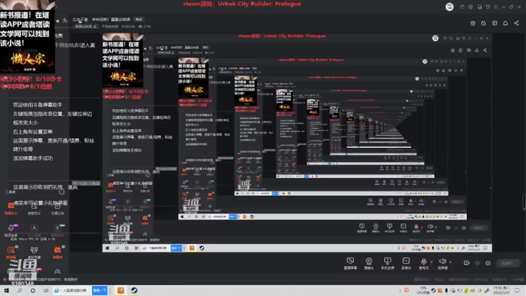This screenshot has height=296, width=526.
Task: Click the vertical scrollbar at the main window's right edge
Action: tap(524, 203)
